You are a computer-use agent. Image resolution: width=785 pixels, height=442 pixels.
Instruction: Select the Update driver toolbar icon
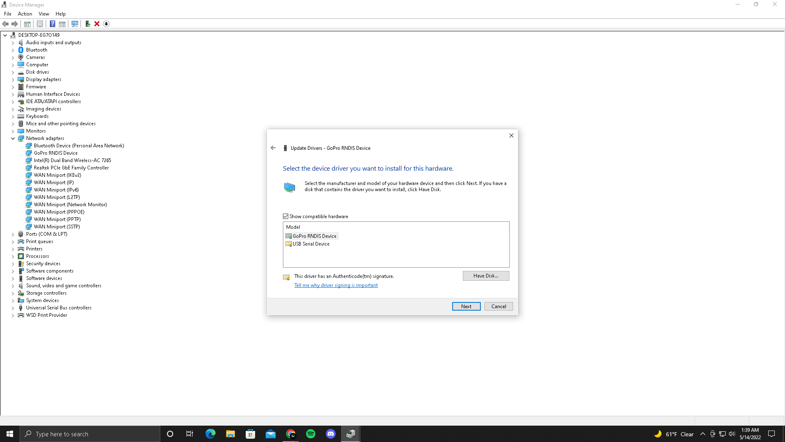87,24
